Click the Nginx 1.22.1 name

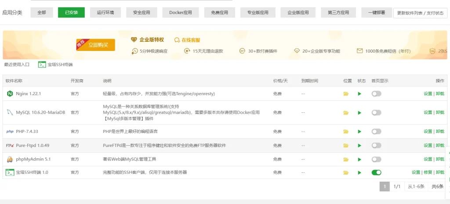pyautogui.click(x=29, y=94)
